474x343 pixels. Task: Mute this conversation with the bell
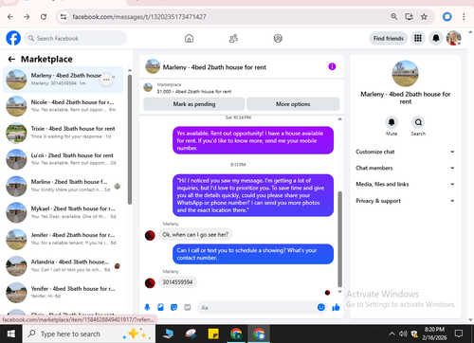pyautogui.click(x=392, y=122)
